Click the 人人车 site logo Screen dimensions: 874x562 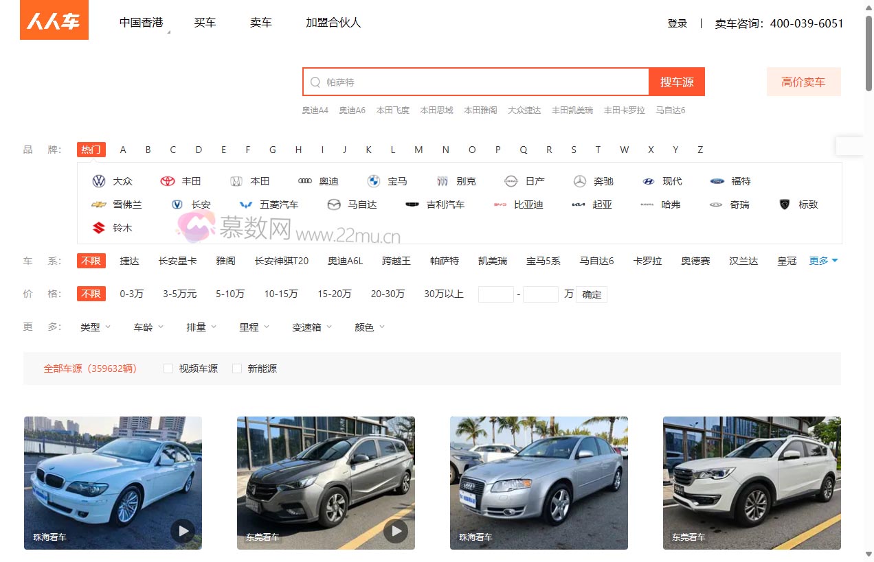(54, 21)
